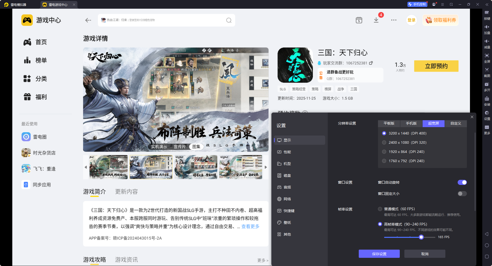Click the 登录 login button

(412, 20)
